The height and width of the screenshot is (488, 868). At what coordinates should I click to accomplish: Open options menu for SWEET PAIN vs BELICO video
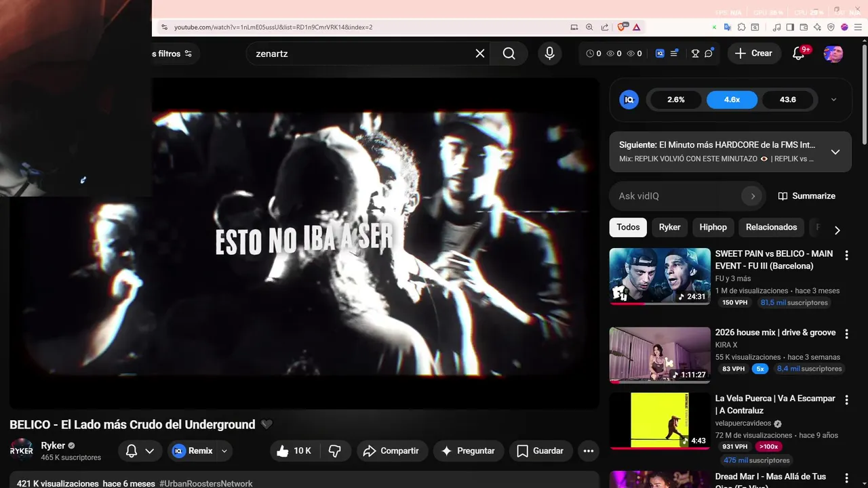pos(846,256)
